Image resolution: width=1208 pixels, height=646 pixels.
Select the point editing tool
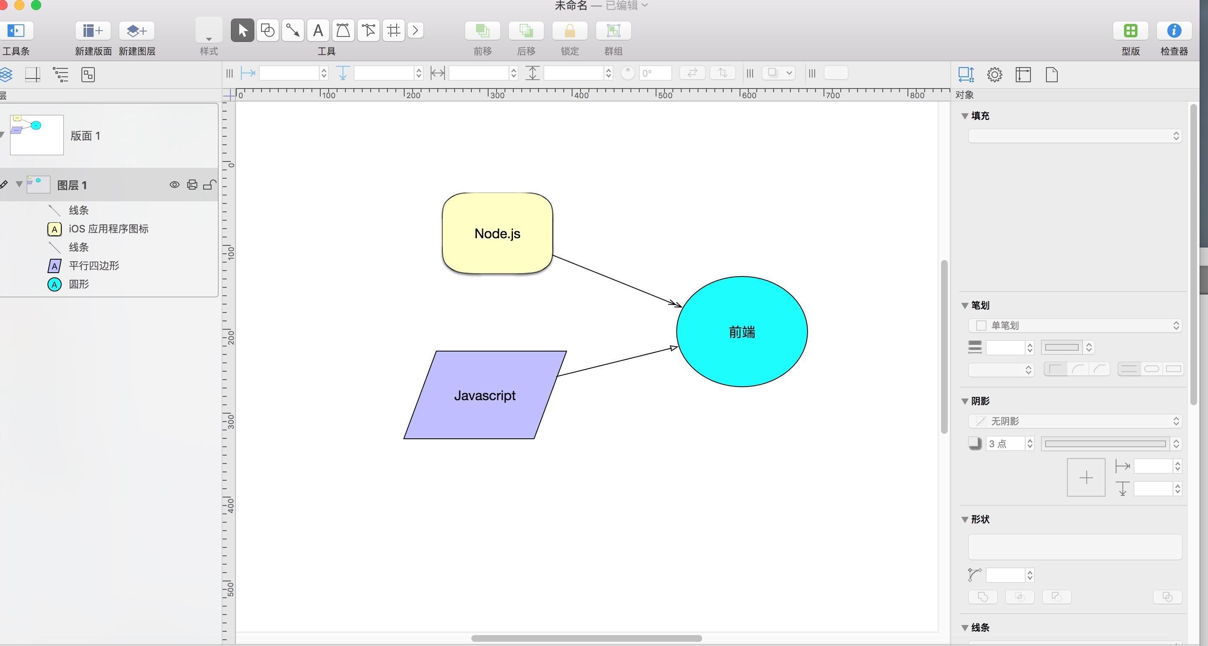(368, 30)
